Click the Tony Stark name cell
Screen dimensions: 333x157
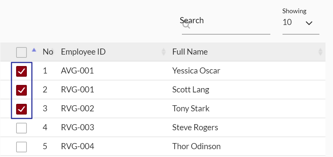[191, 108]
